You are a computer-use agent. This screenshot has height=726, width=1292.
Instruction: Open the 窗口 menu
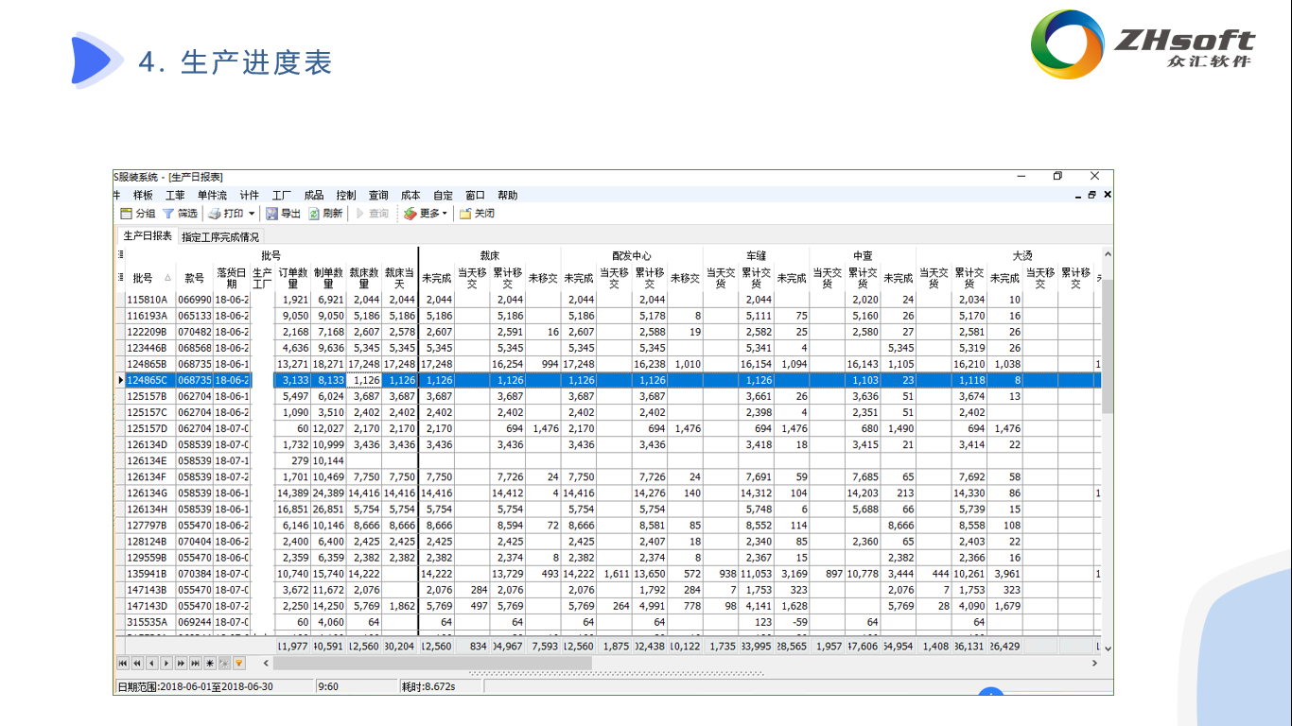pos(475,196)
